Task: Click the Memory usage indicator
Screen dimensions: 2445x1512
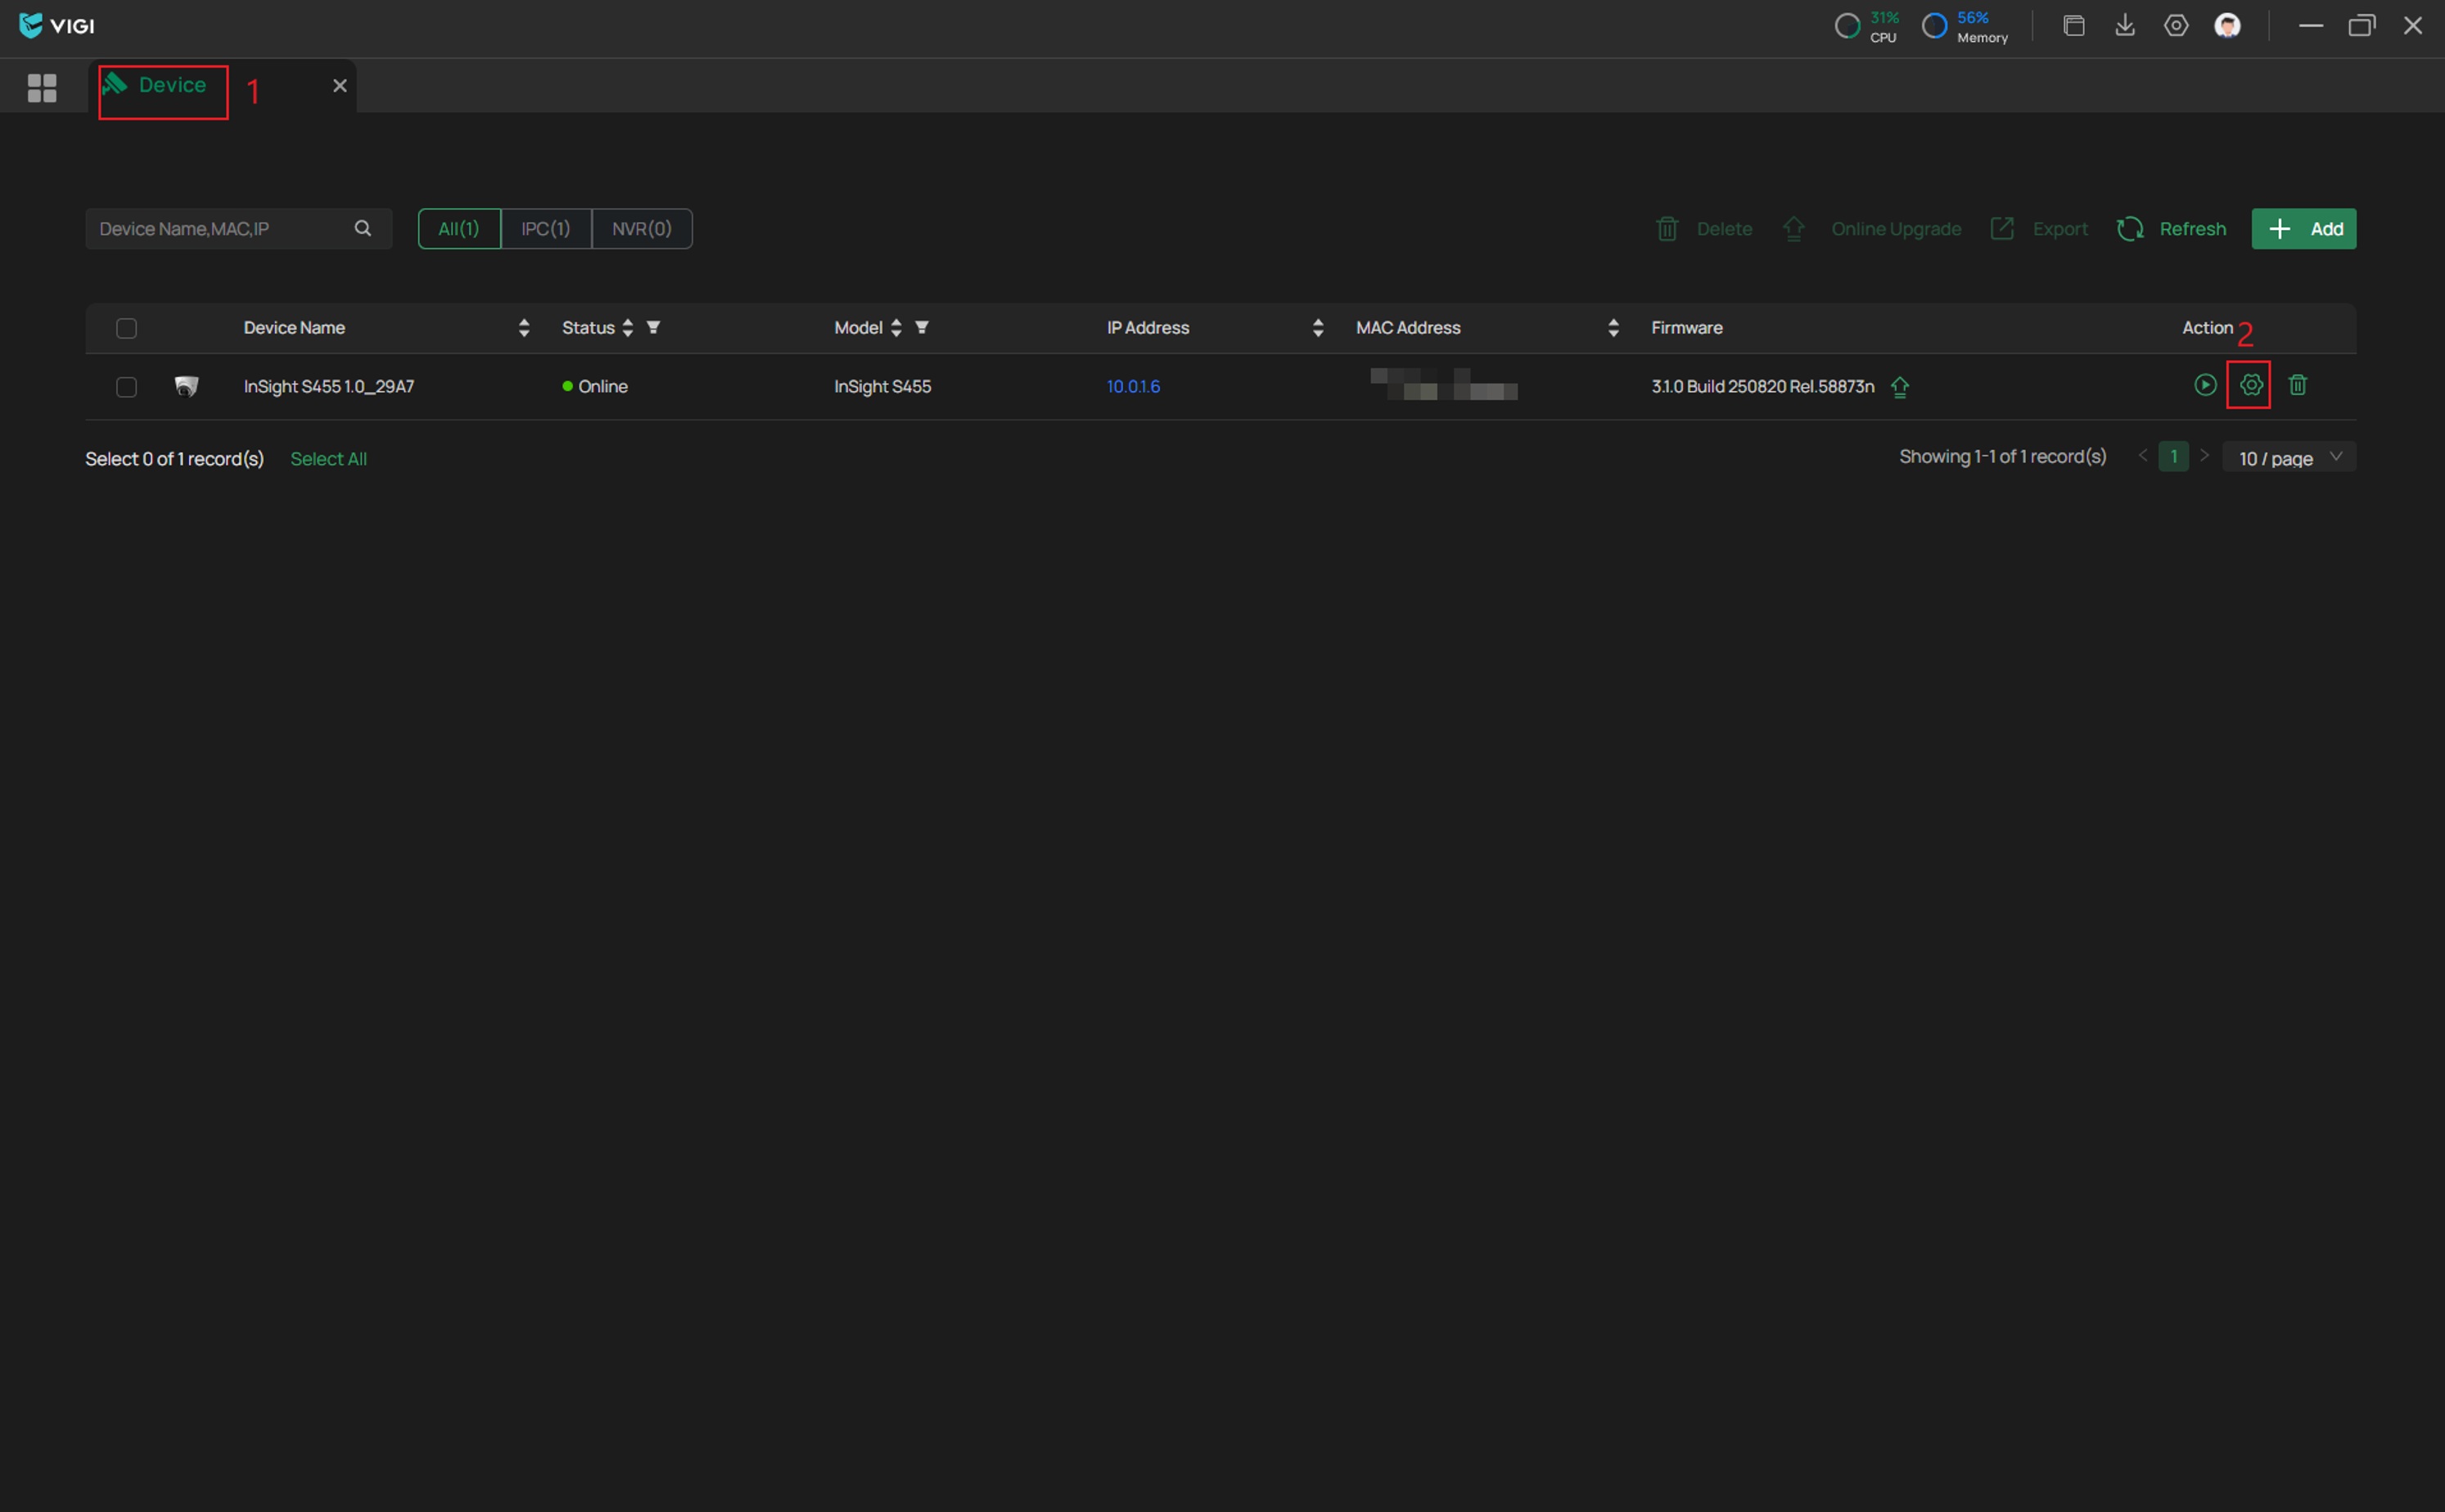Action: 1965,26
